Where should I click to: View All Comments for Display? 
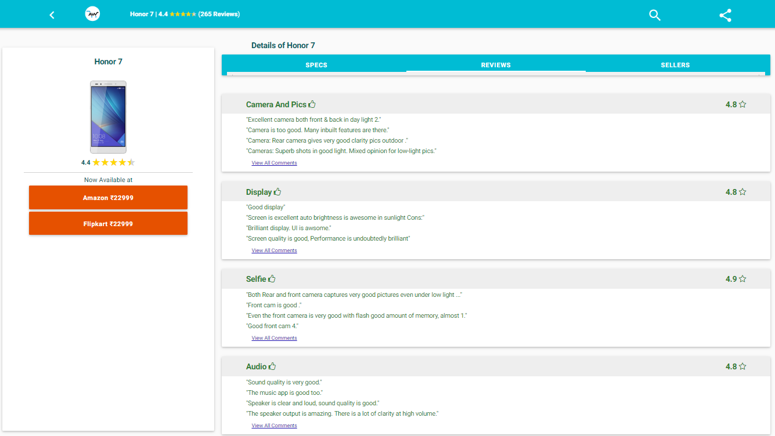(x=274, y=250)
